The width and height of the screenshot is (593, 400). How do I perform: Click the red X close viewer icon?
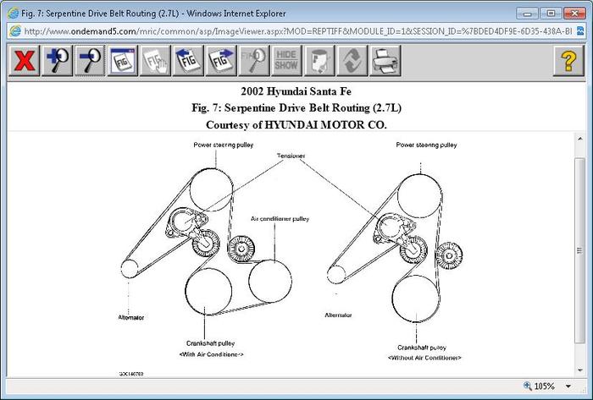coord(25,60)
